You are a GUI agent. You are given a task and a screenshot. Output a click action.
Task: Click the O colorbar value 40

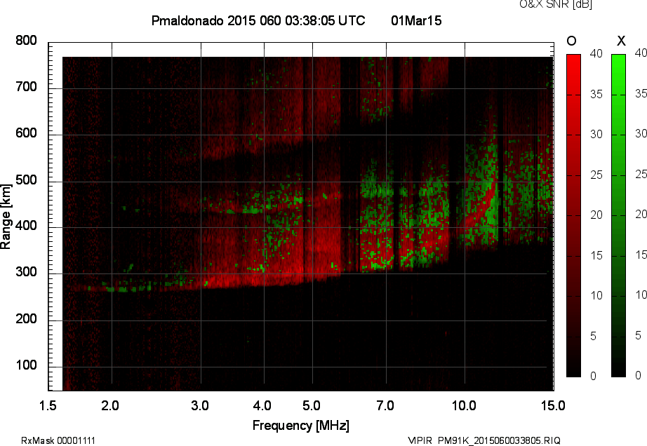coord(596,53)
